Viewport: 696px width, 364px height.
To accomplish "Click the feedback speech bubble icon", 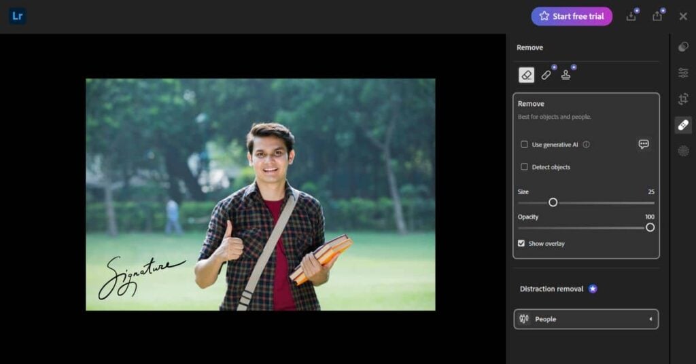I will (644, 144).
